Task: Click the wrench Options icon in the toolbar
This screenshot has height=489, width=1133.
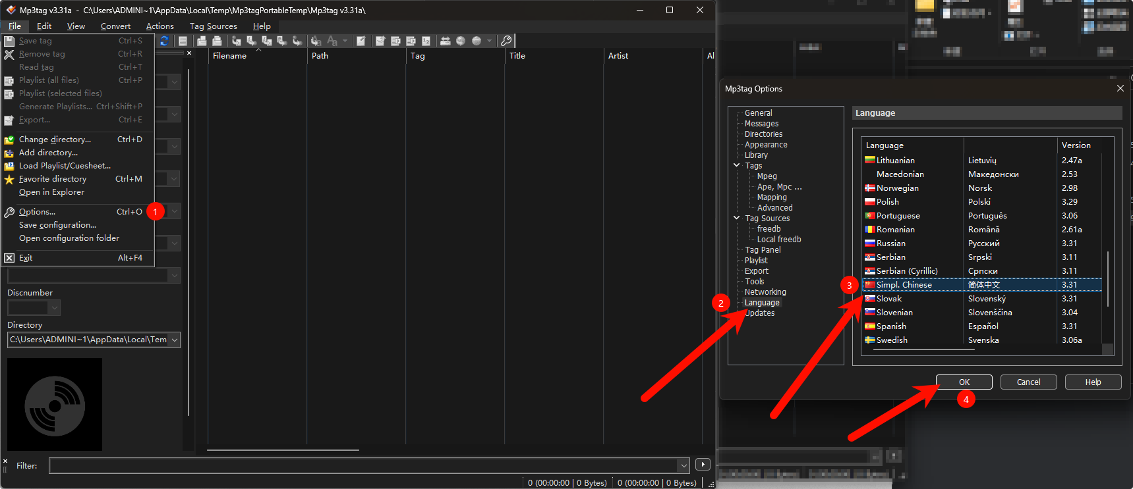Action: [x=506, y=41]
